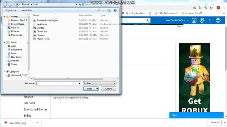Click the Roblox search magnifier icon
This screenshot has height=127, width=227.
pyautogui.click(x=147, y=20)
